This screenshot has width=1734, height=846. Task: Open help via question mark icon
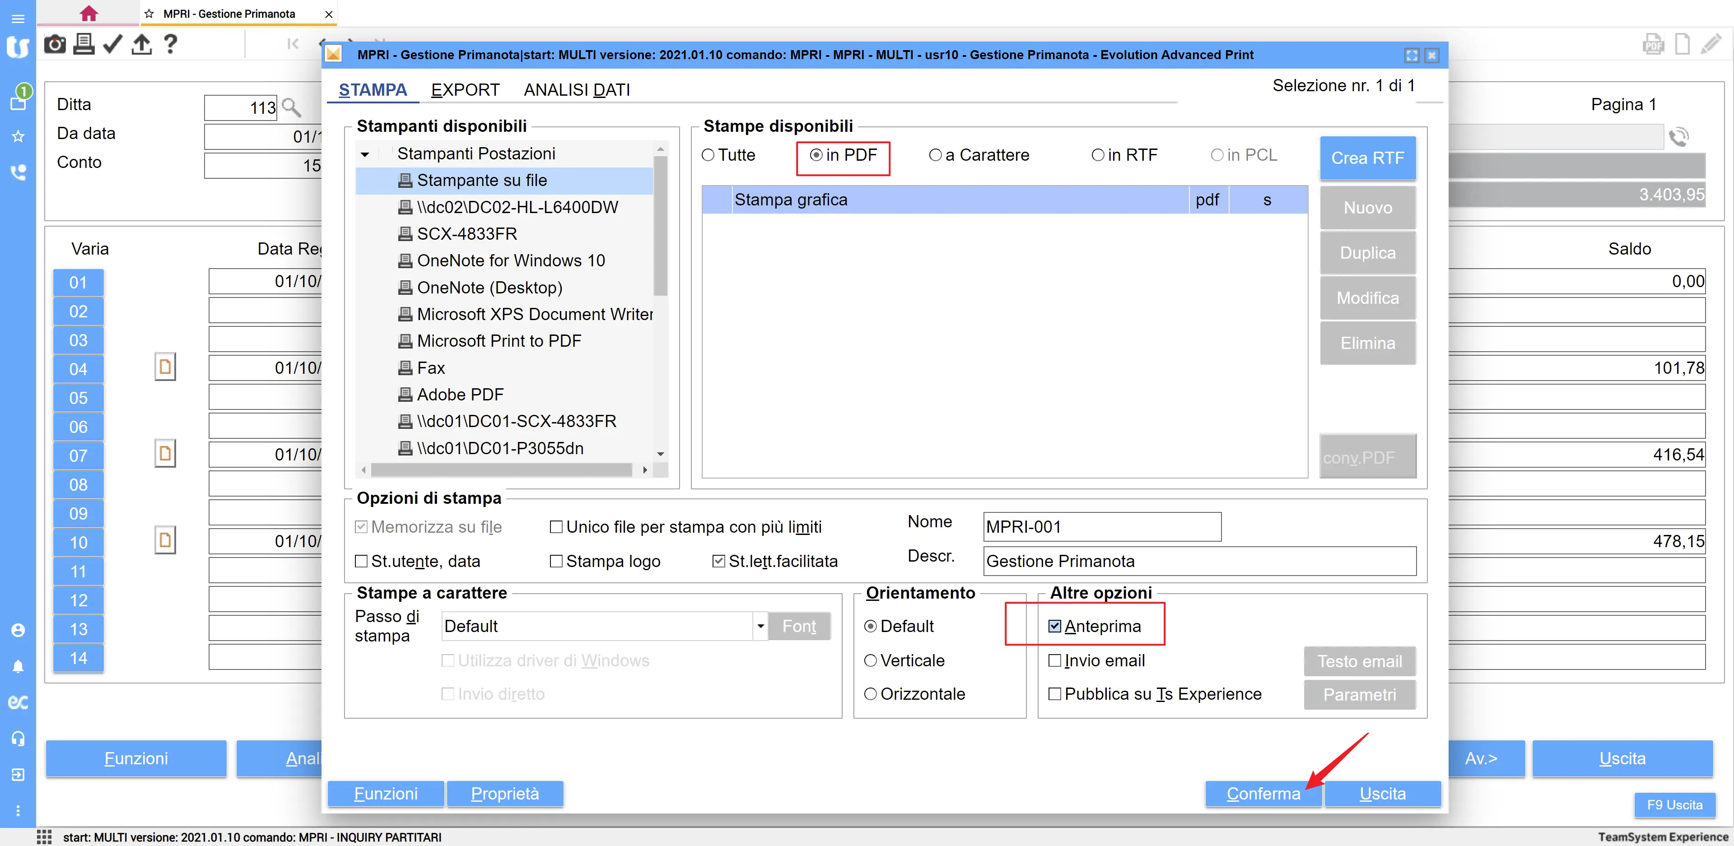[x=170, y=44]
